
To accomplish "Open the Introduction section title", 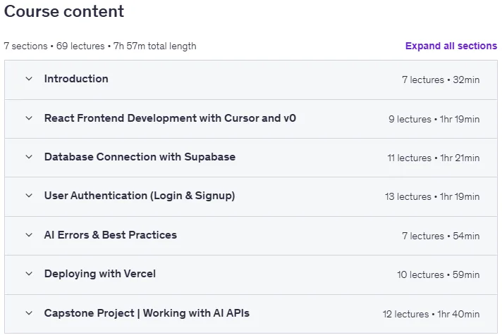I will coord(76,79).
